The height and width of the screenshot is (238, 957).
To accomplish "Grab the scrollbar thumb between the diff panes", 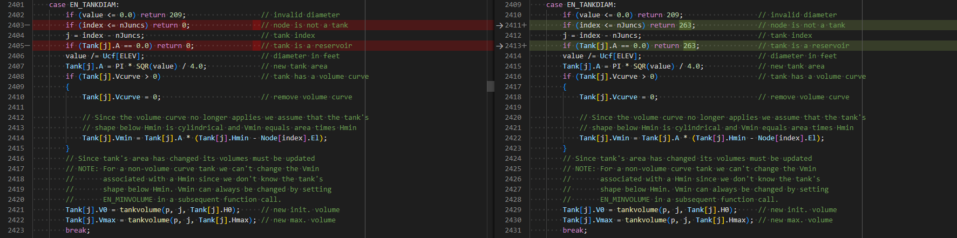I will point(490,86).
